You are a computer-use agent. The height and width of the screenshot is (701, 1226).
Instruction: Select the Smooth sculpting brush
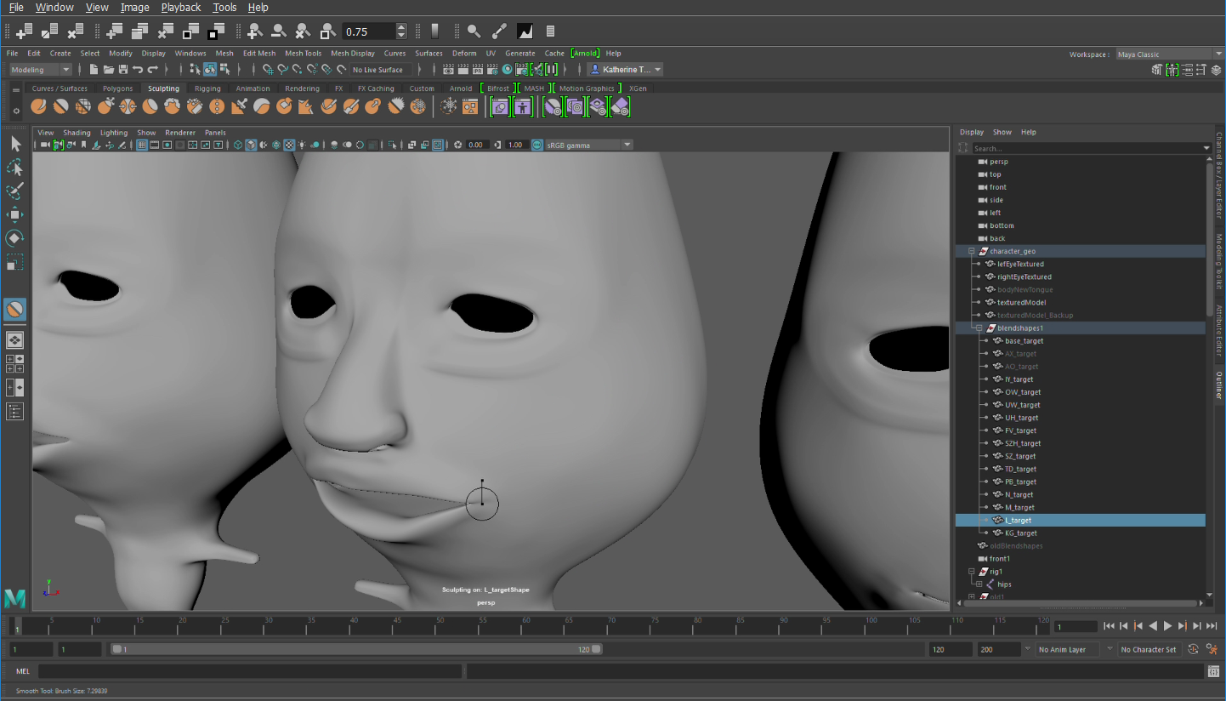pyautogui.click(x=60, y=105)
